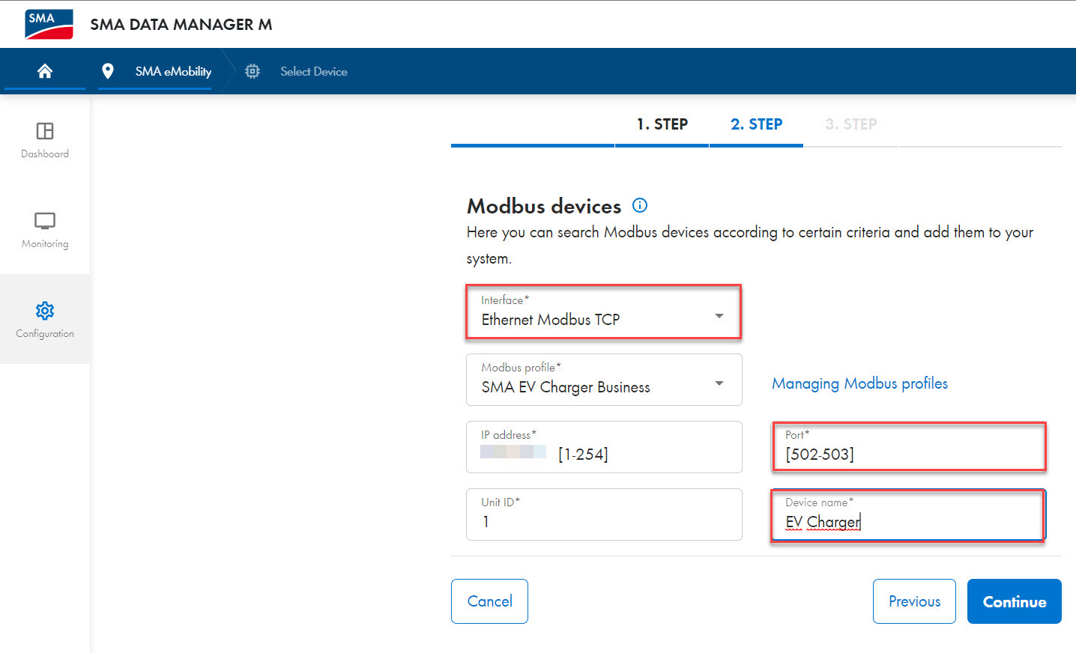Switch to 2. STEP tab
This screenshot has width=1076, height=653.
pos(756,124)
